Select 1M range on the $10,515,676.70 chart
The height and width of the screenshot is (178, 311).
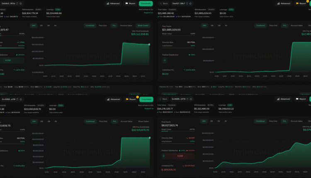(x=48, y=121)
